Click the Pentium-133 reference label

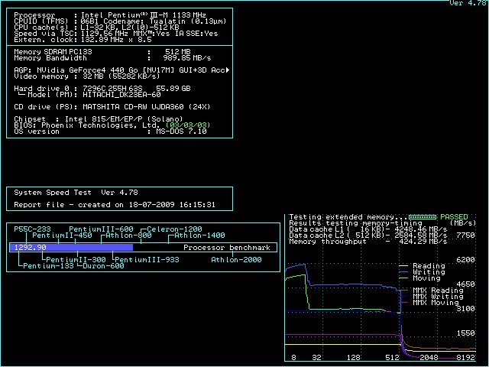coord(50,266)
